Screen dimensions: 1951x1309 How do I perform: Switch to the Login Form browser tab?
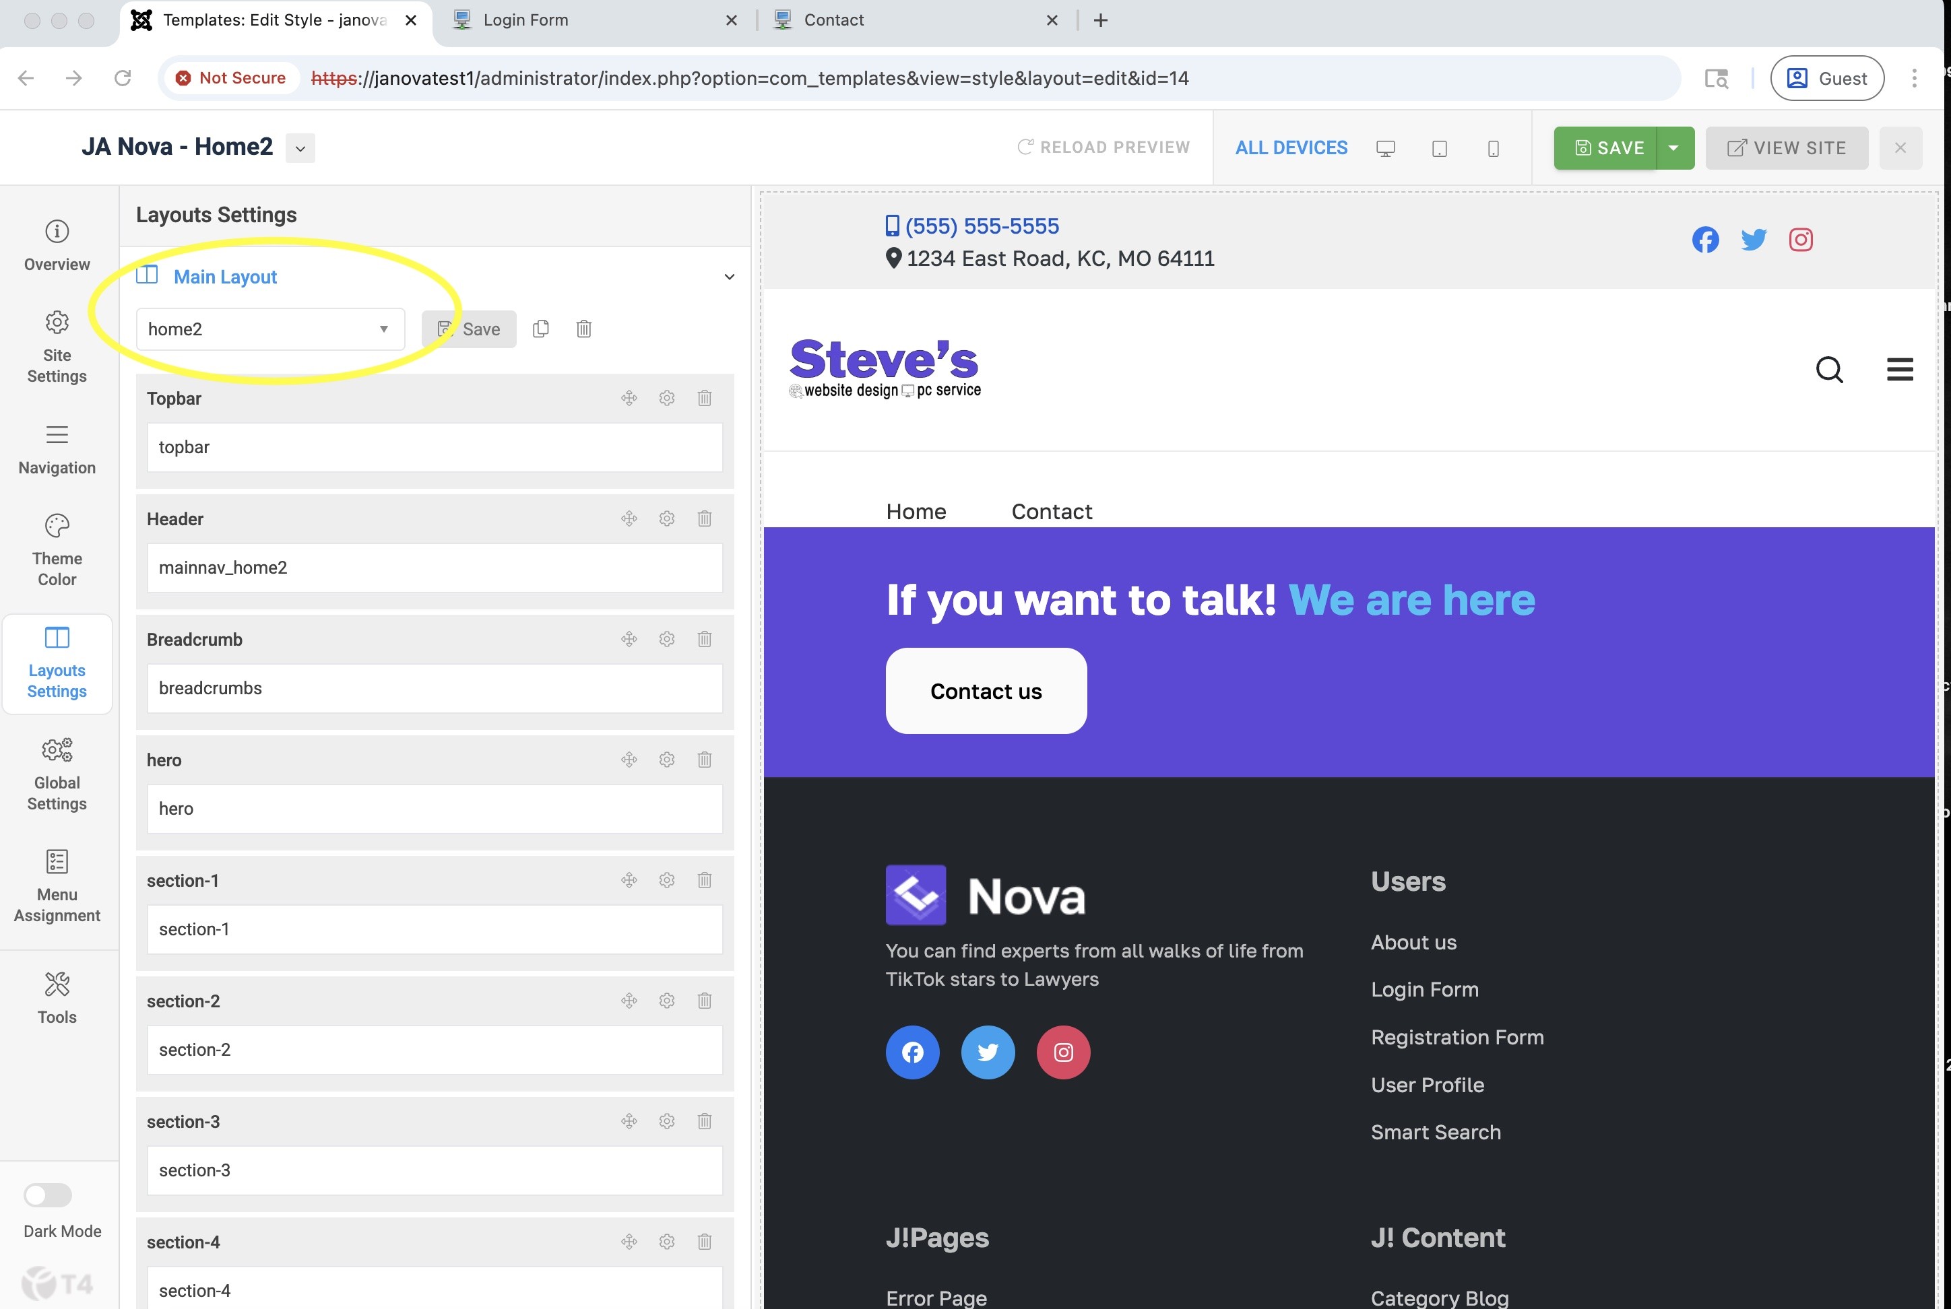(525, 20)
